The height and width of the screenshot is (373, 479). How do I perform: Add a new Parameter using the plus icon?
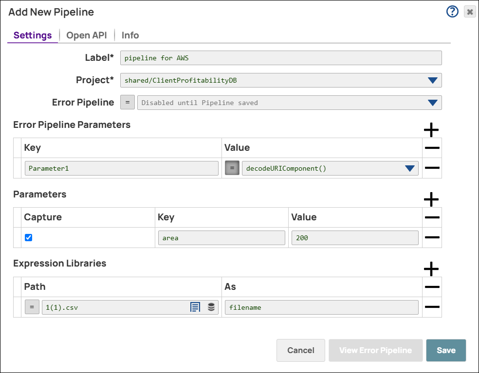point(431,199)
